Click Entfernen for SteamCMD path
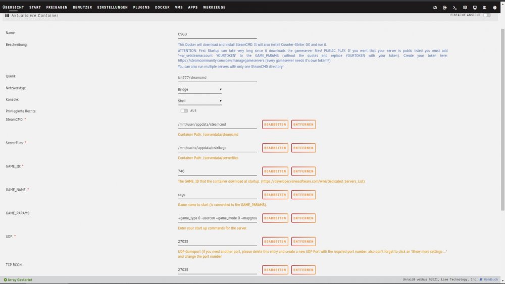The image size is (505, 284). point(304,125)
